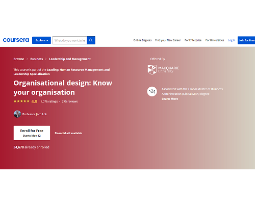Select the Business breadcrumb link
Image resolution: width=255 pixels, height=204 pixels.
click(x=37, y=59)
